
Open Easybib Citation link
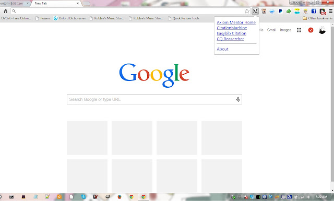coord(232,33)
